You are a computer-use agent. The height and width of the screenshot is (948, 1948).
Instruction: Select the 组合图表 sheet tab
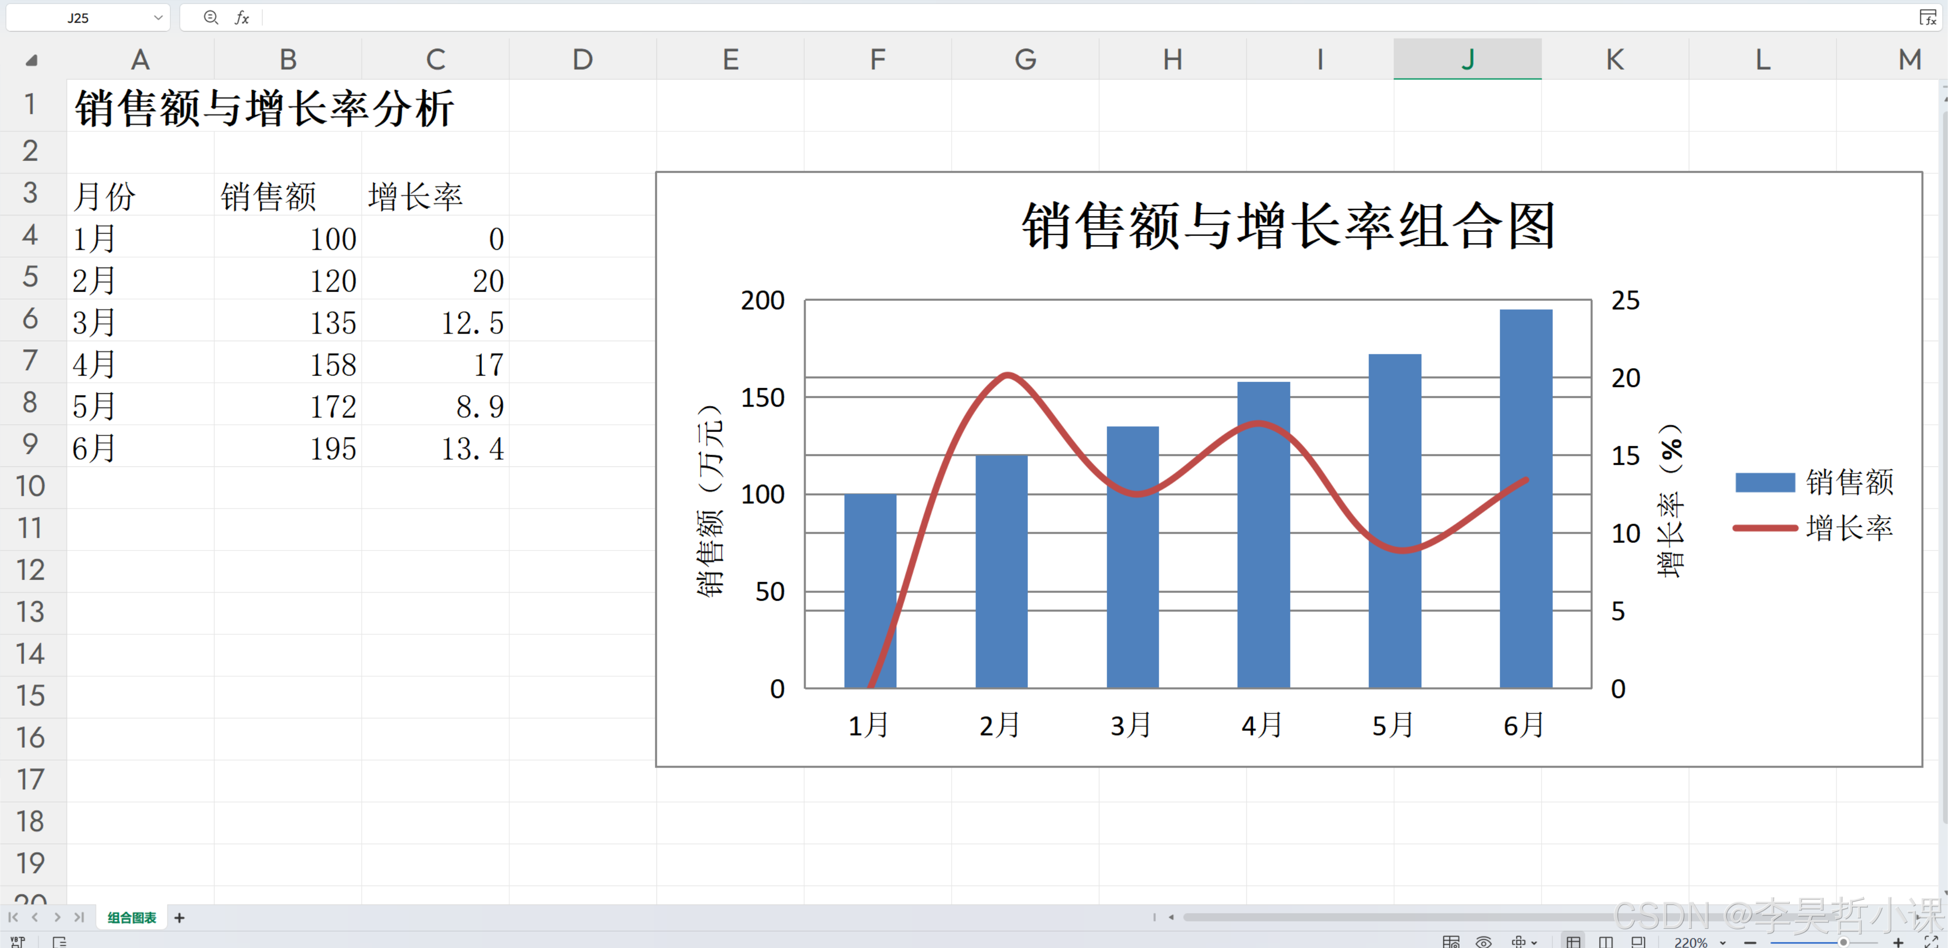click(131, 917)
